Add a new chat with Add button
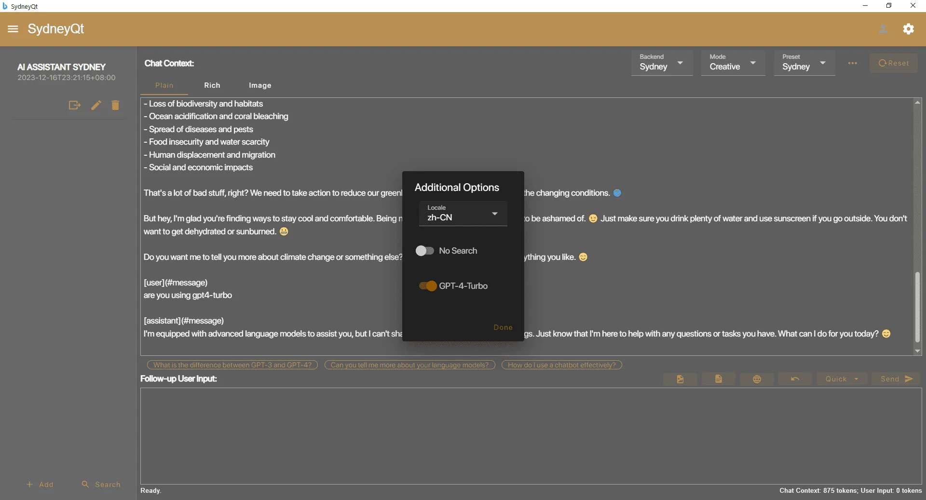This screenshot has height=500, width=926. (40, 484)
